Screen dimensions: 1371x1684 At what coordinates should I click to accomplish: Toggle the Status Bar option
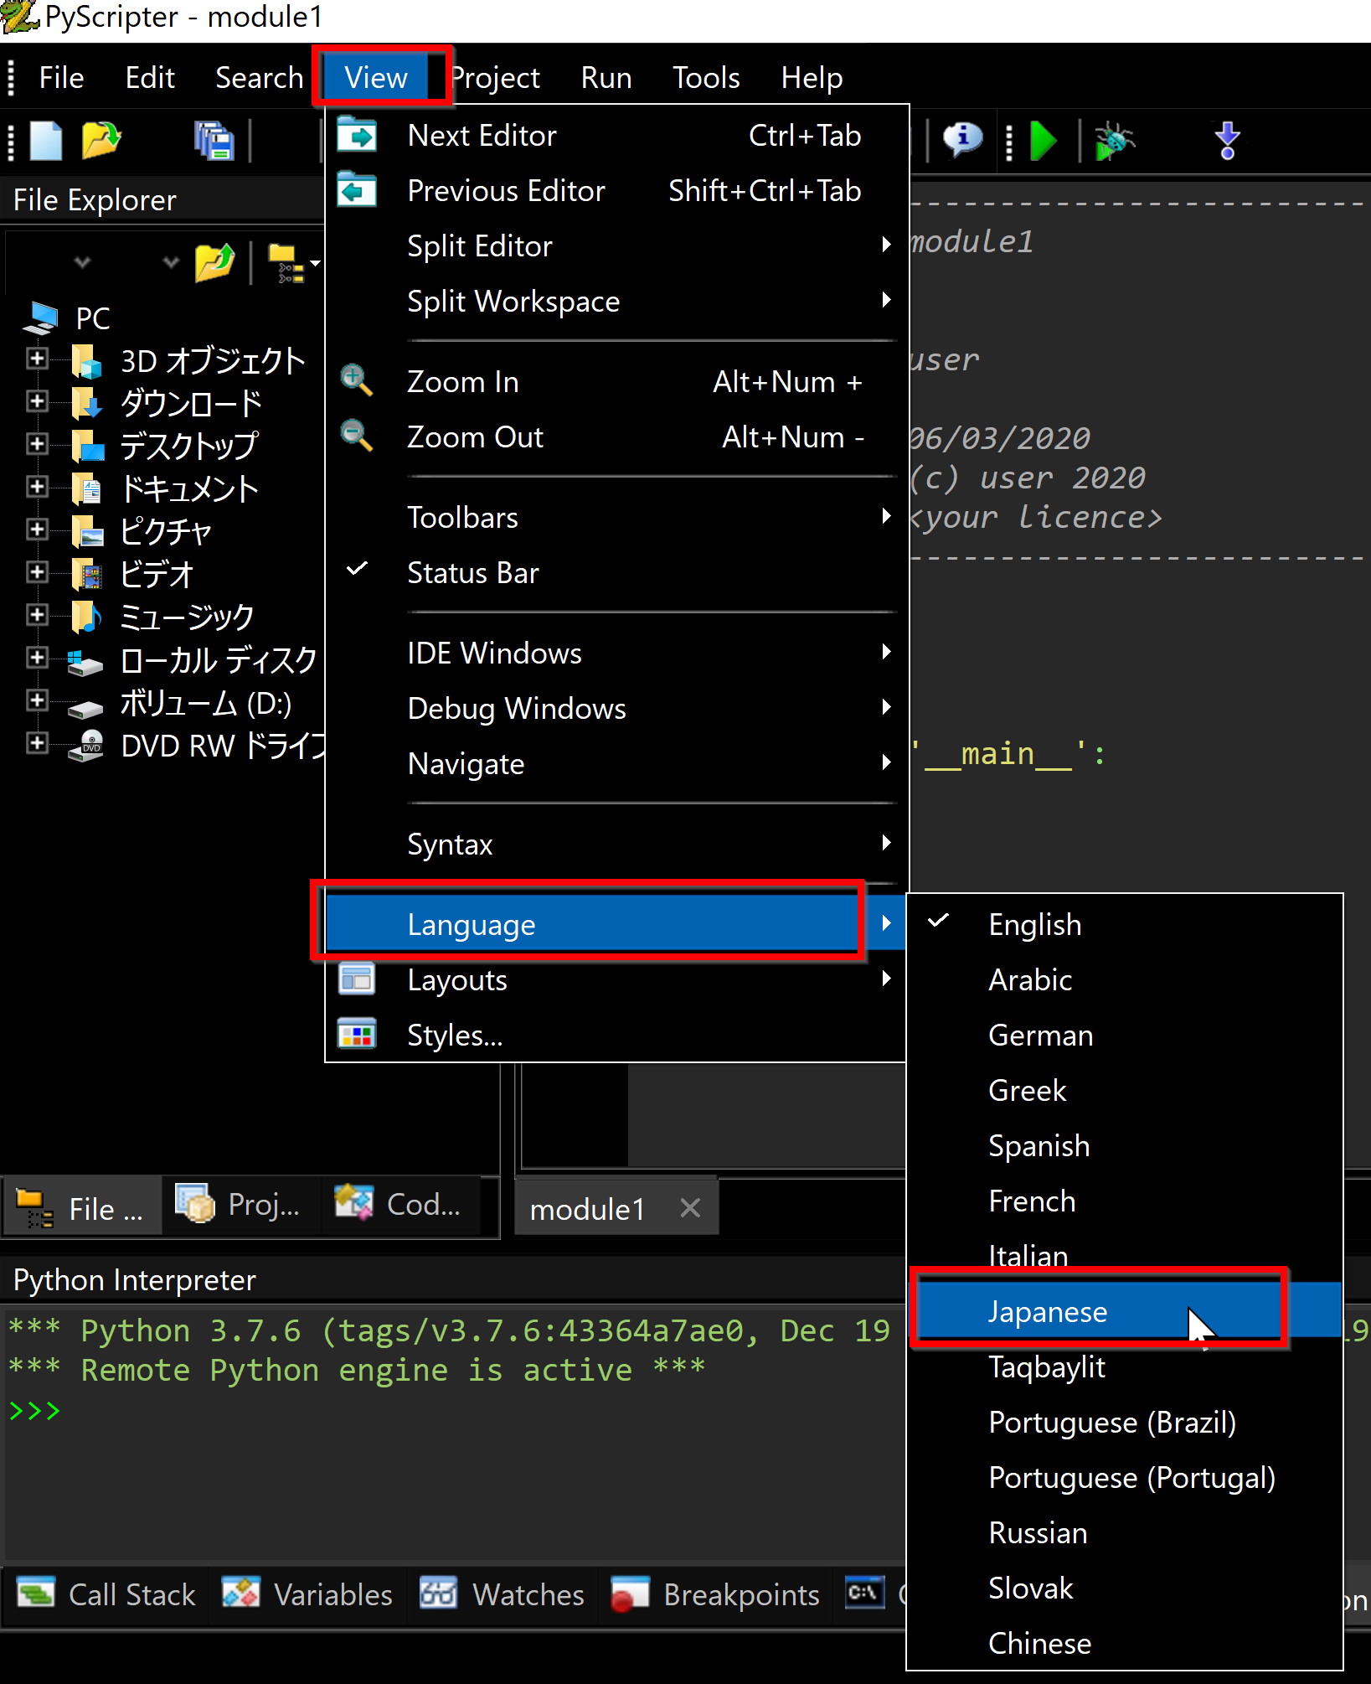(x=616, y=573)
